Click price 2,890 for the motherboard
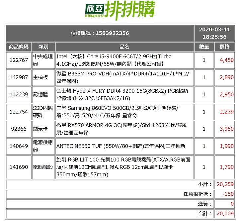 pos(226,77)
